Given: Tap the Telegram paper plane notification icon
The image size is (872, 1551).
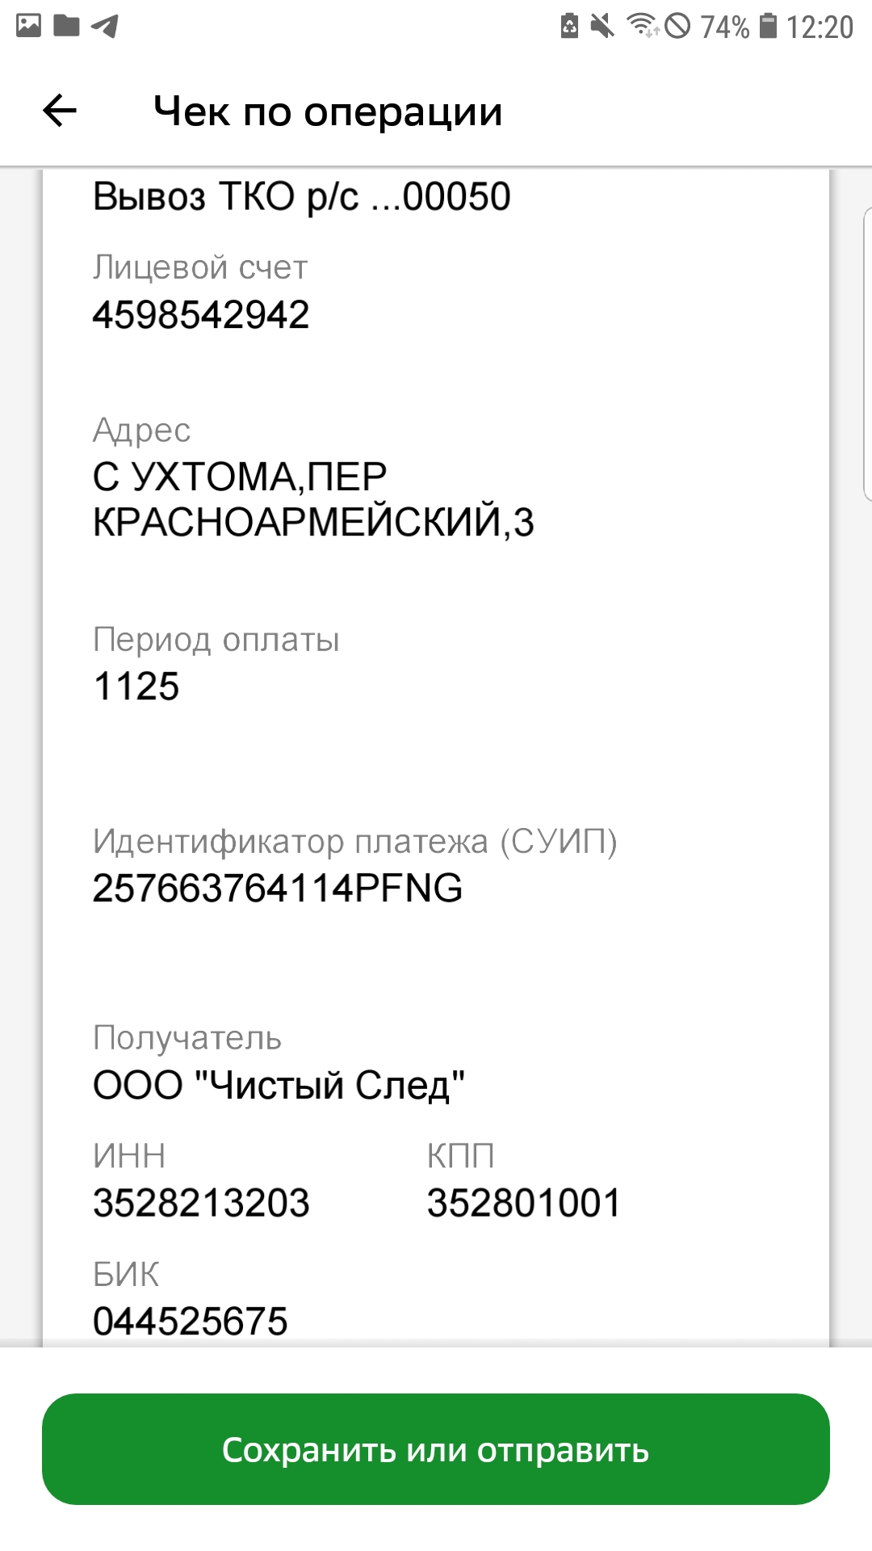Looking at the screenshot, I should coord(105,26).
